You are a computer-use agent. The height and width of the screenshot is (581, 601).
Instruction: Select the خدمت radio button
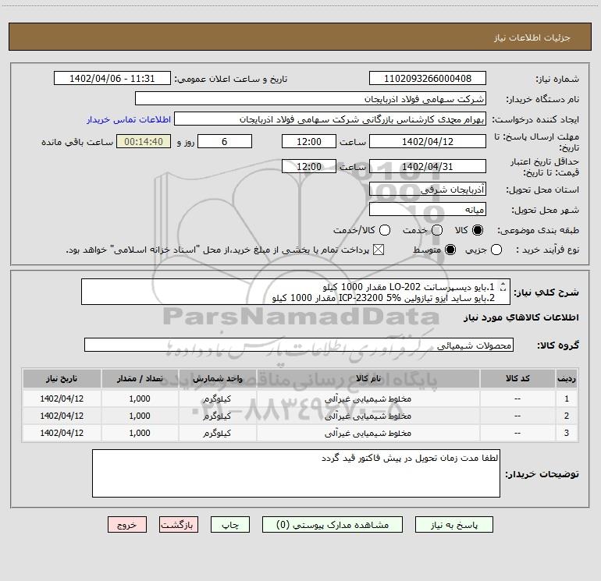[x=437, y=230]
